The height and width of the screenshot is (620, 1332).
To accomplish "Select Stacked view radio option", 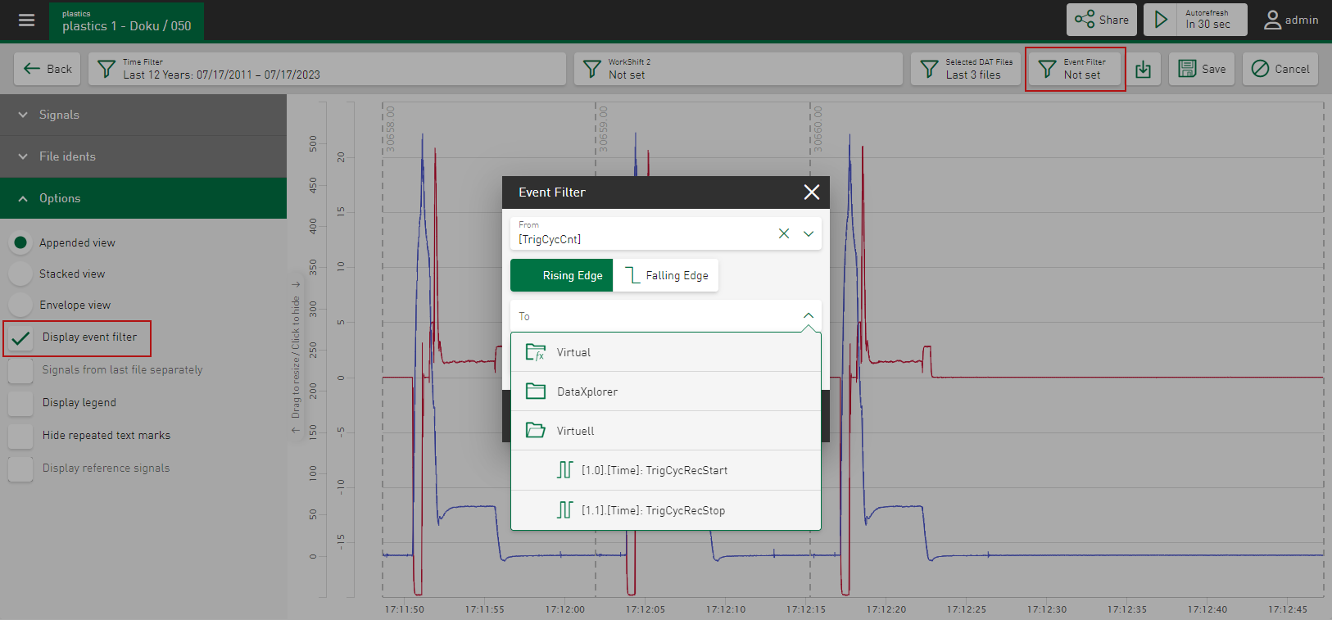I will [x=21, y=274].
